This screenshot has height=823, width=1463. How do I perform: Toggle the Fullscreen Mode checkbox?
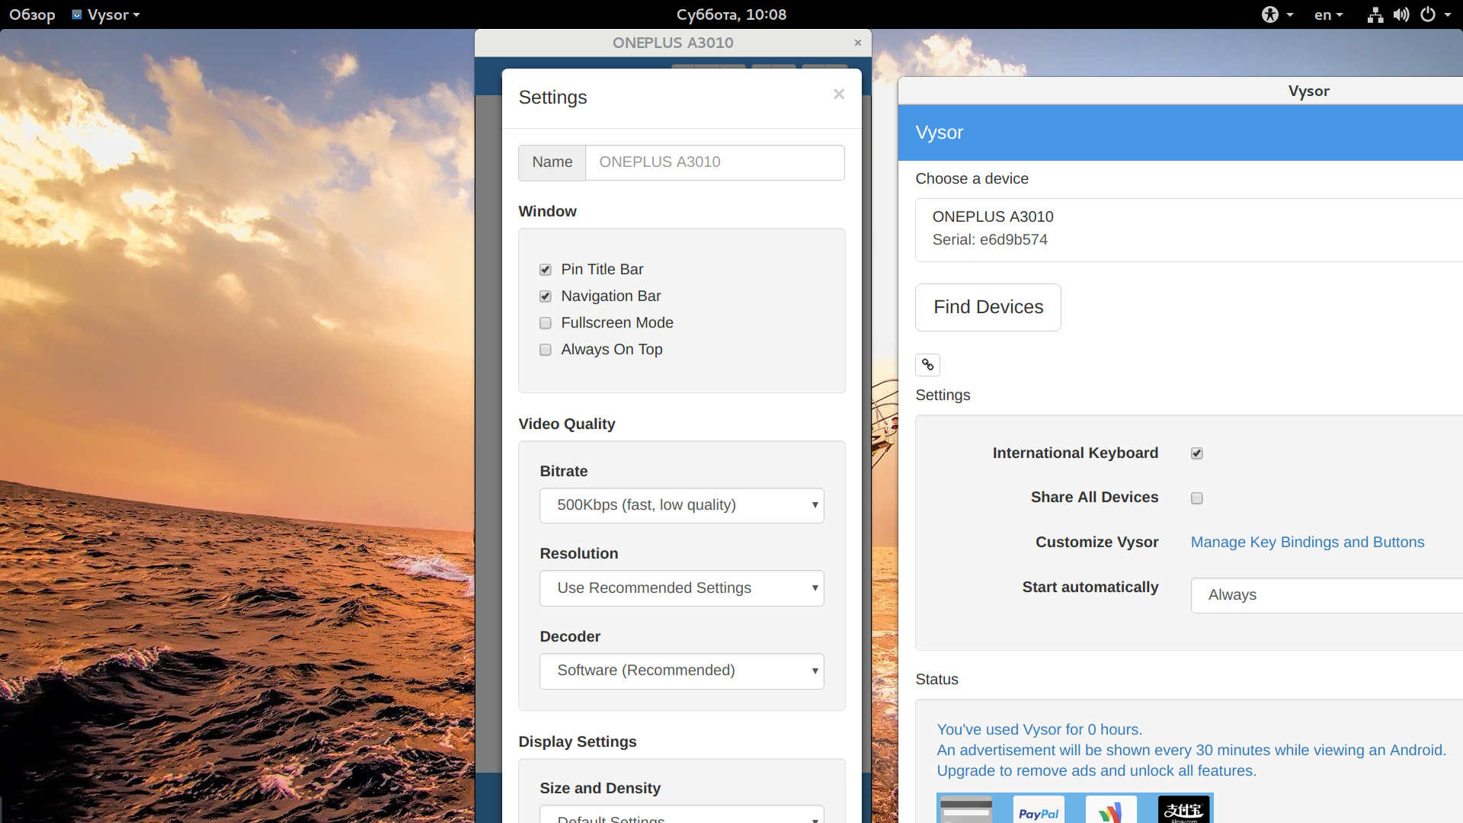click(546, 322)
